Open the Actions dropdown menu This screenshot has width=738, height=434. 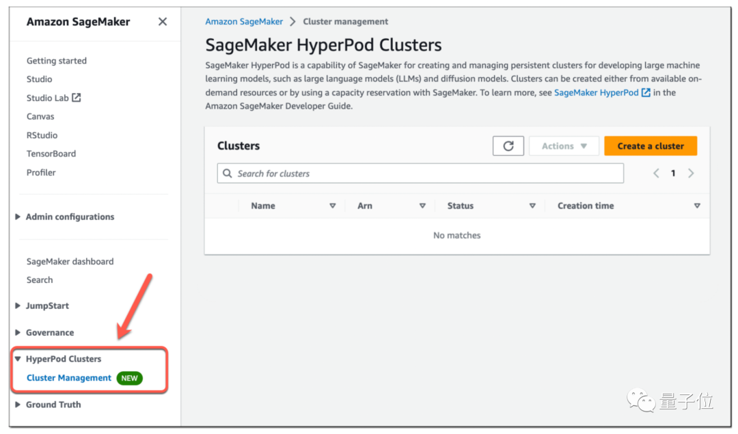coord(564,146)
